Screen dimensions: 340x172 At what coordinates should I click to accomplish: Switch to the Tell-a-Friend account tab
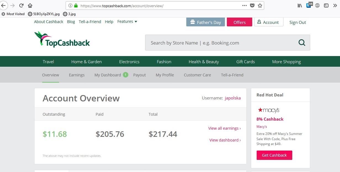click(x=232, y=75)
